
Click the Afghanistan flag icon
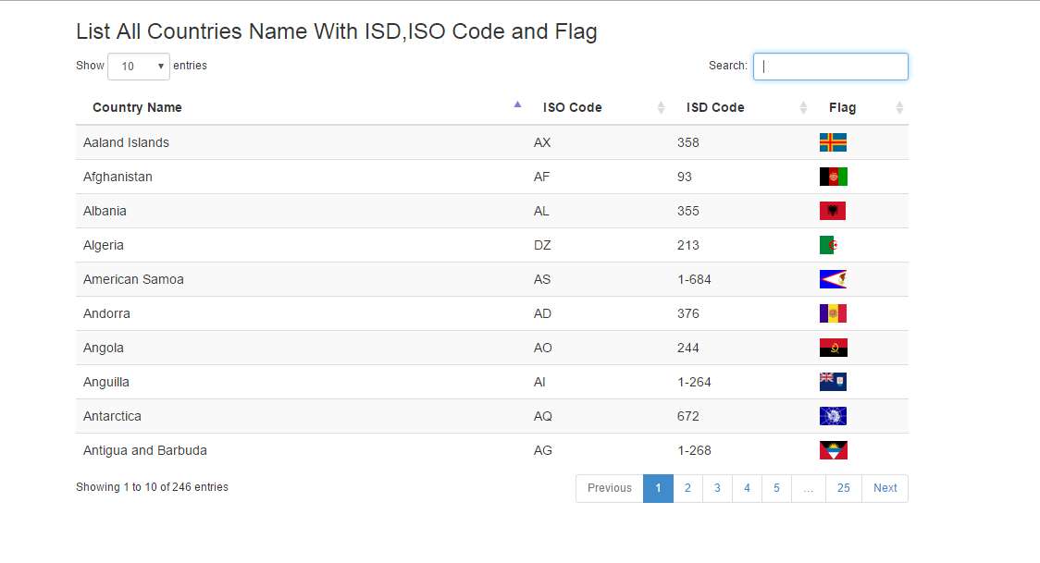833,177
